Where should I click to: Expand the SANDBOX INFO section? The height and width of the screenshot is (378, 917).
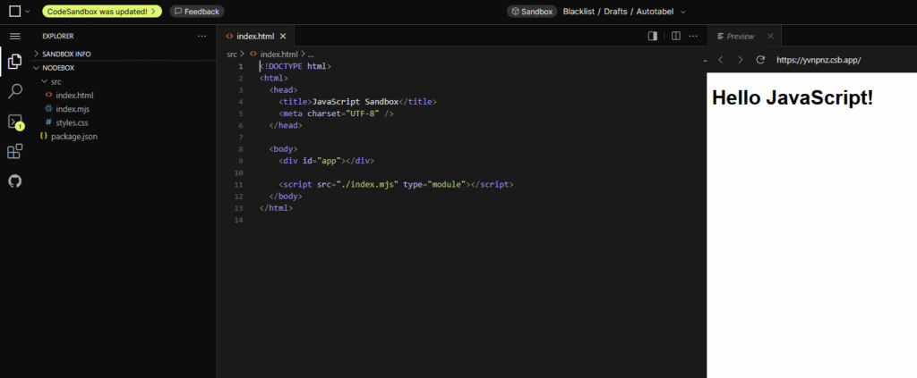click(66, 54)
